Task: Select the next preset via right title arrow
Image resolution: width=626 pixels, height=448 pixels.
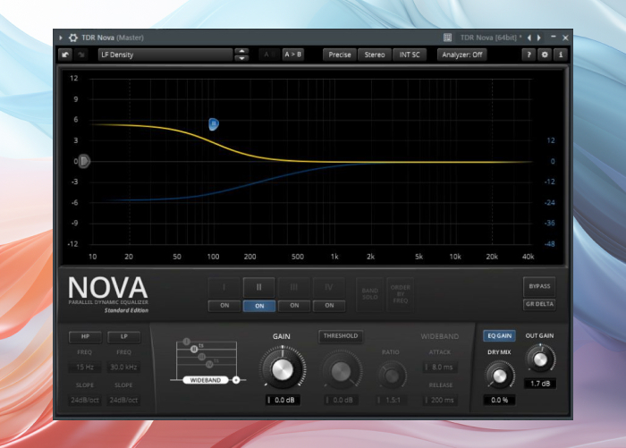Action: 538,38
